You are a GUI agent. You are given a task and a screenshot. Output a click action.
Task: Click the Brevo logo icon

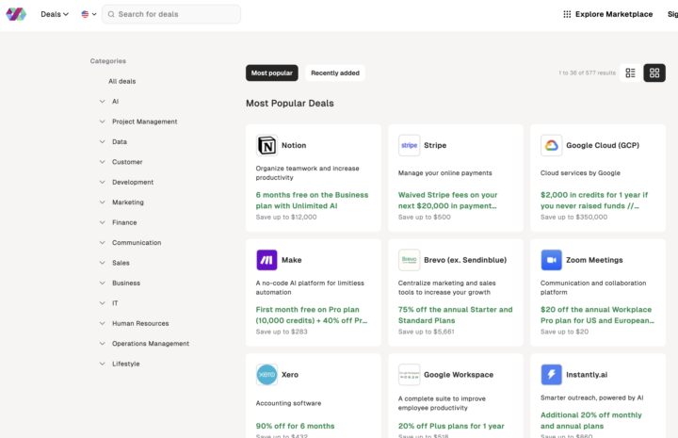tap(409, 260)
